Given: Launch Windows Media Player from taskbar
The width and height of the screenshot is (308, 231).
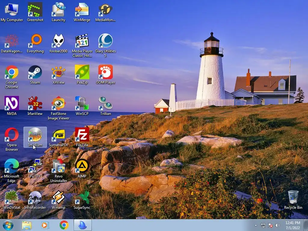Looking at the screenshot, I should pos(45,225).
